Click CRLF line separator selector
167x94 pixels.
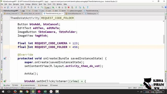[x=135, y=88]
